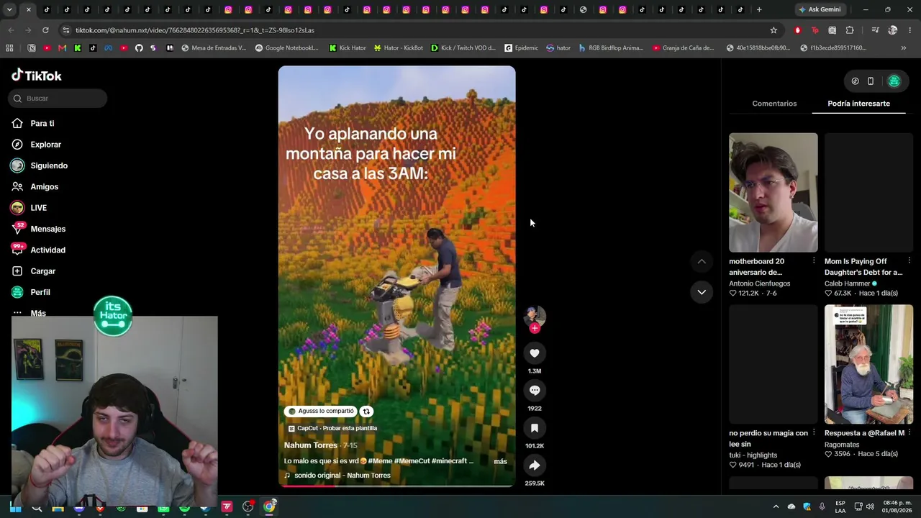Screen dimensions: 921x518
Task: Open the creator avatar beside the video
Action: pos(535,315)
